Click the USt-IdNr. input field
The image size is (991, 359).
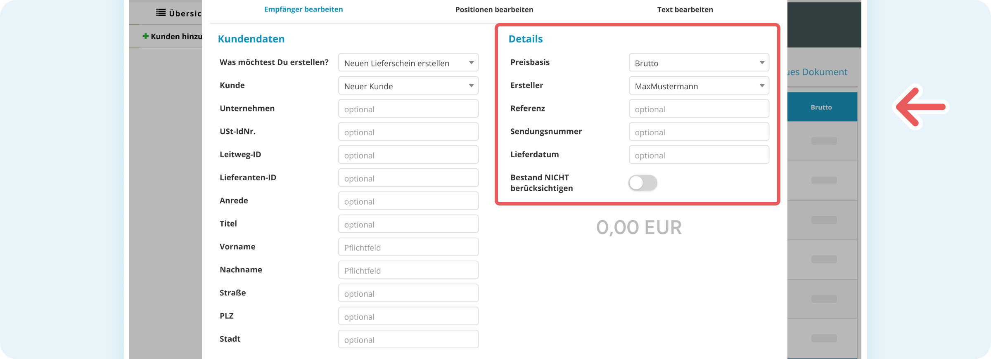click(x=408, y=132)
